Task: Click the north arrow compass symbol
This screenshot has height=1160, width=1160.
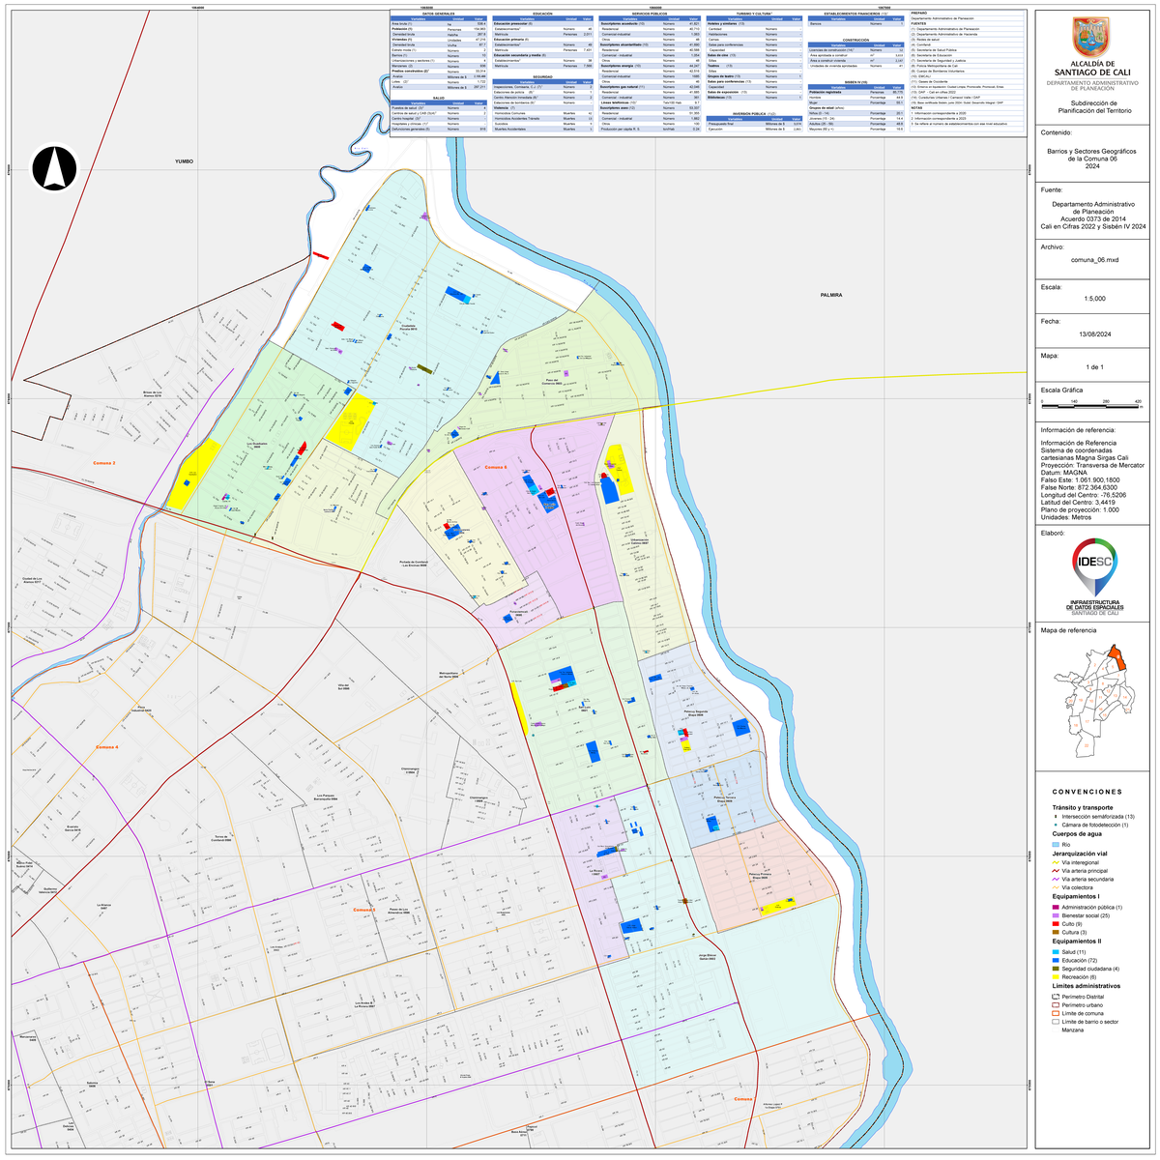Action: coord(54,167)
